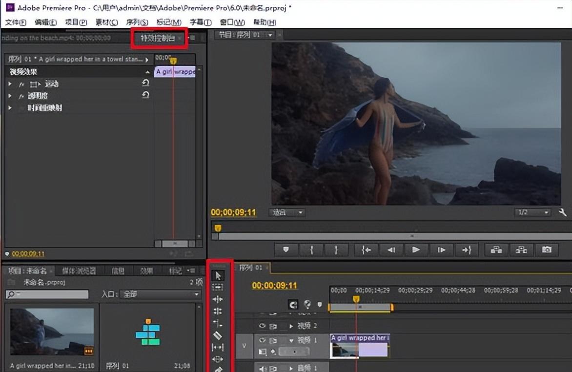
Task: Click the Program monitor playhead marker
Action: (218, 228)
